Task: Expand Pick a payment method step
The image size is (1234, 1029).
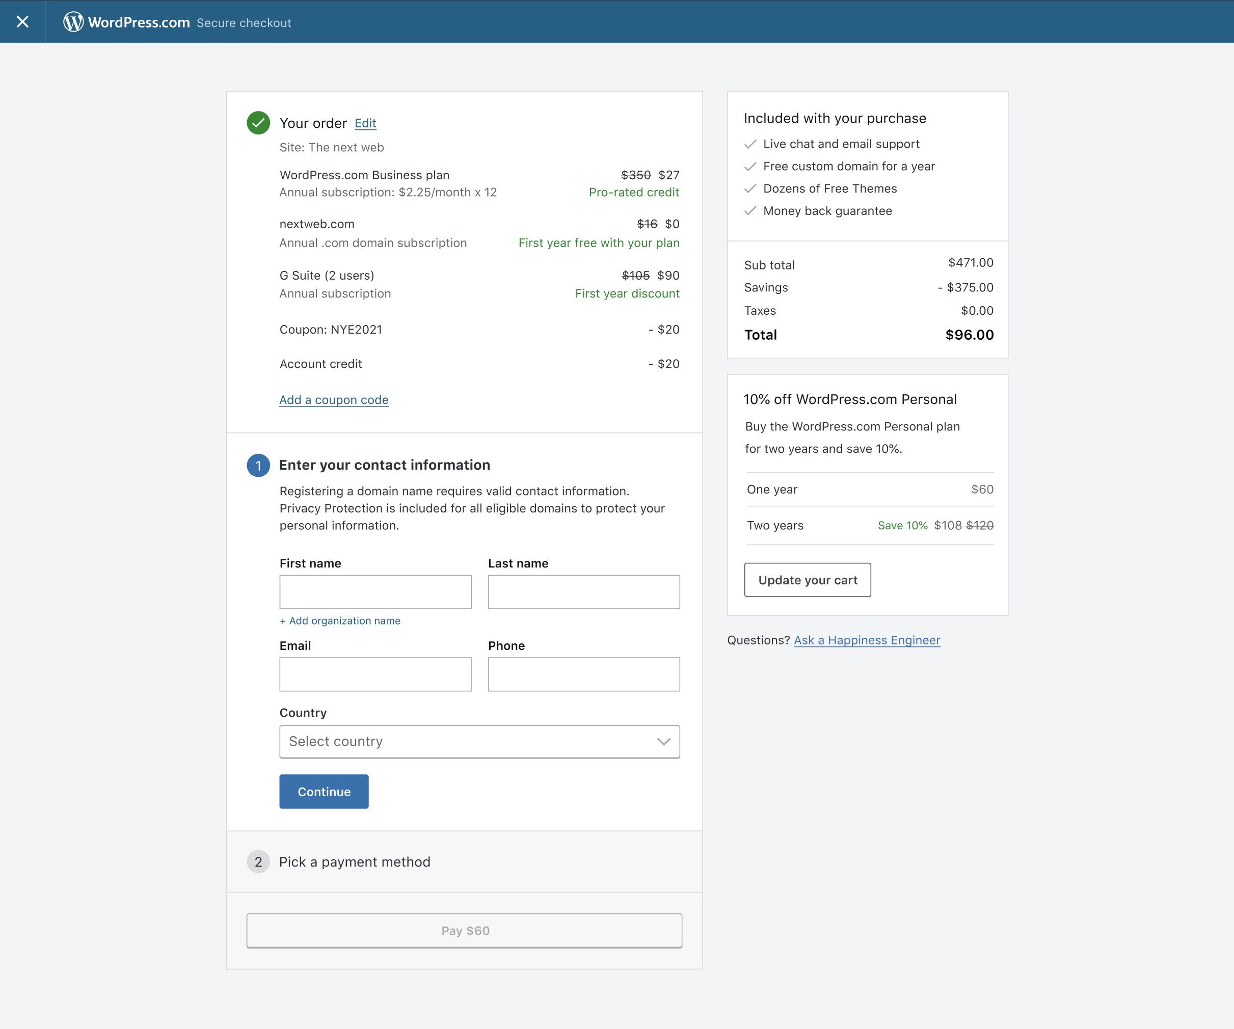Action: point(354,862)
